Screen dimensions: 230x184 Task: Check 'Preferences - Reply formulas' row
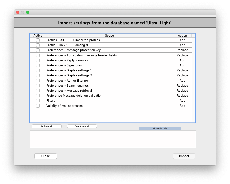tap(38, 60)
